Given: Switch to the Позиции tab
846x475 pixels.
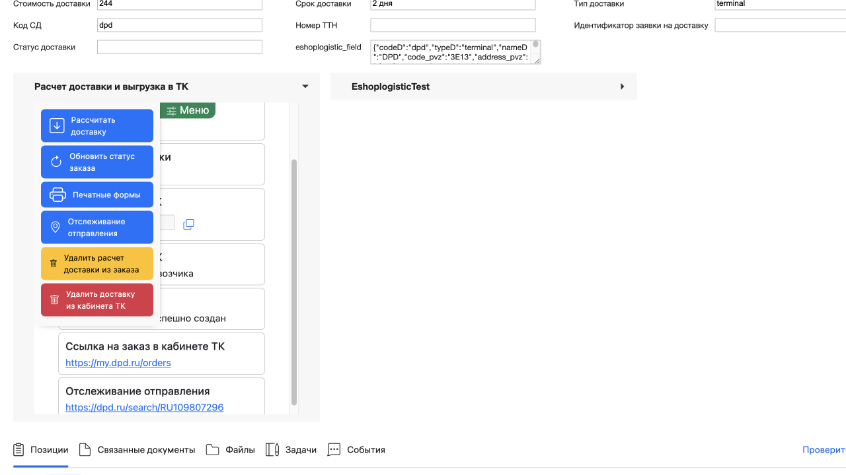Looking at the screenshot, I should [x=40, y=450].
